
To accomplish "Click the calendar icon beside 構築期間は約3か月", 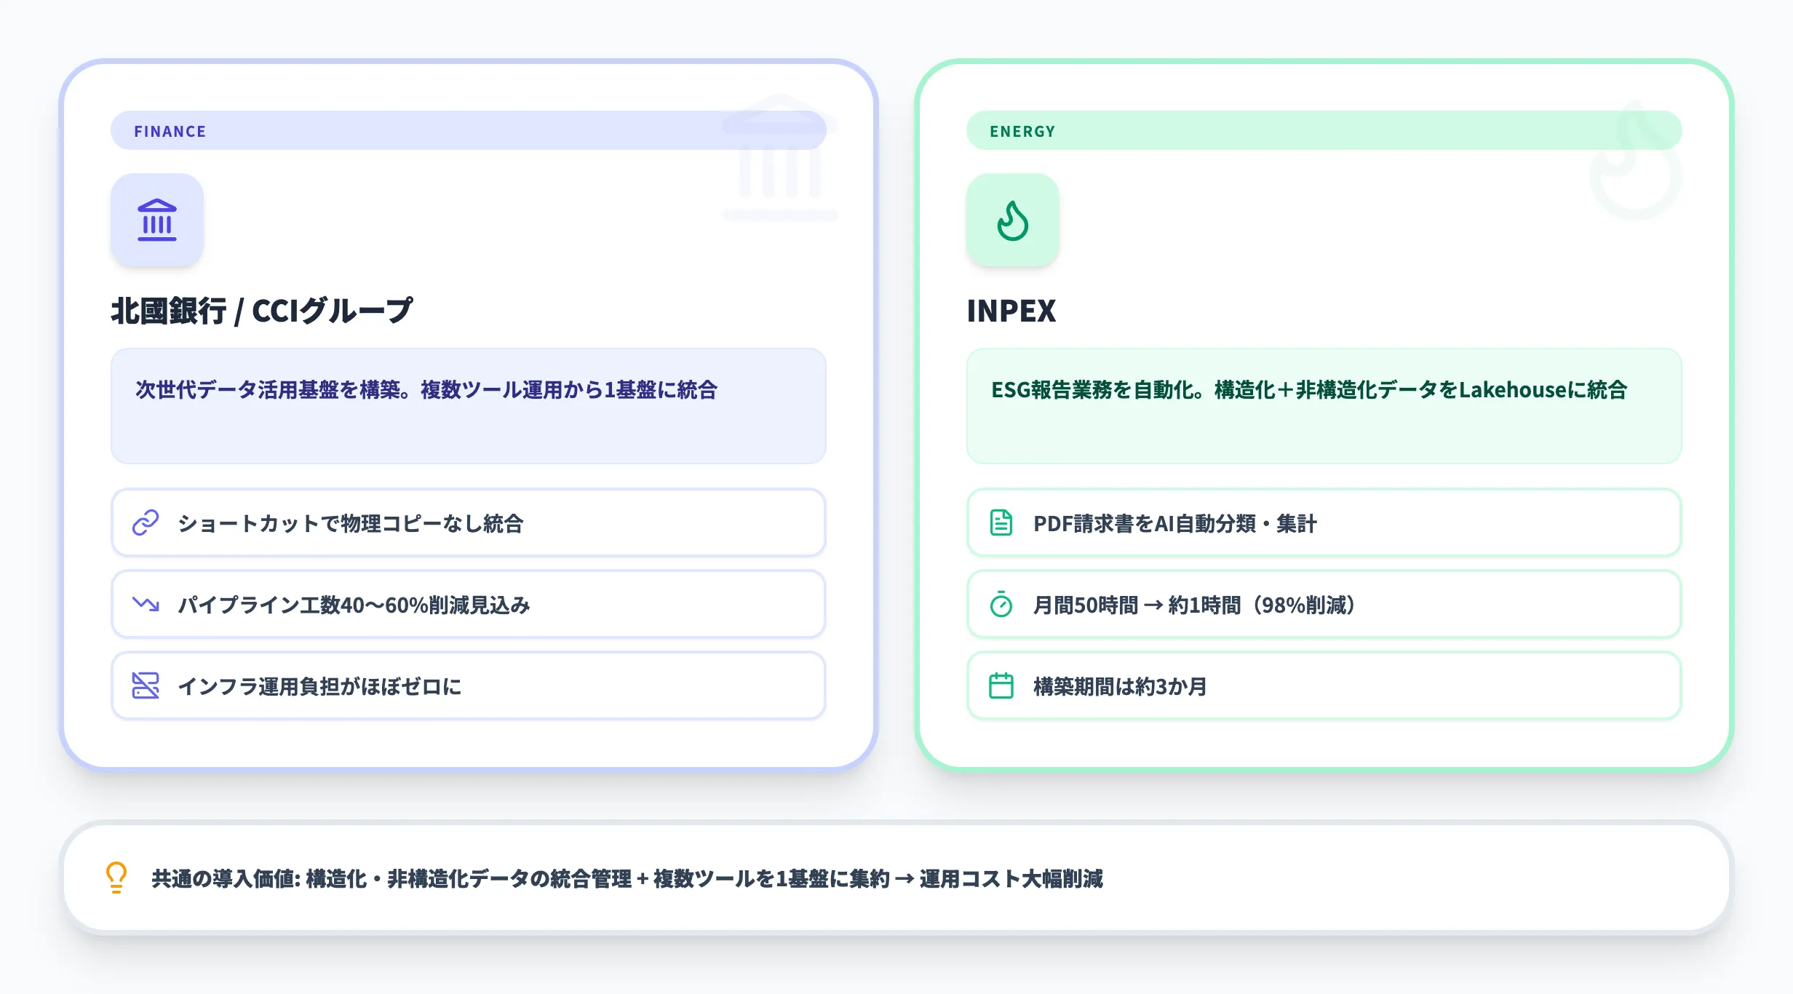I will [x=1002, y=685].
